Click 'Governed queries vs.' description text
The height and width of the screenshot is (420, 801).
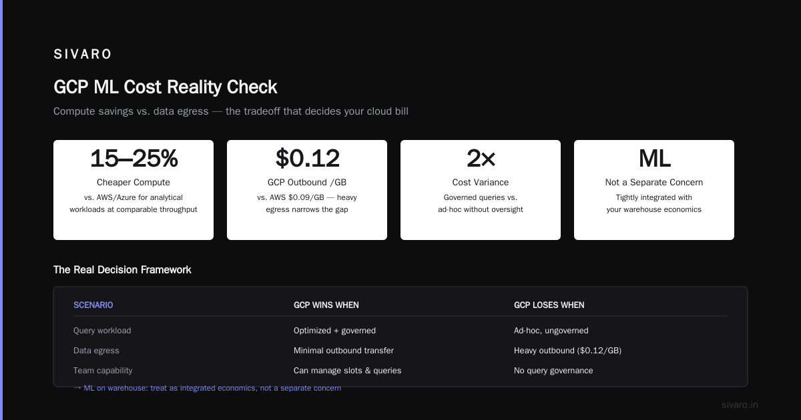pyautogui.click(x=481, y=197)
